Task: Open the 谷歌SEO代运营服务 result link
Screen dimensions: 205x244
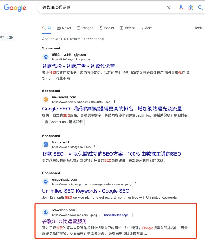Action: (65, 221)
